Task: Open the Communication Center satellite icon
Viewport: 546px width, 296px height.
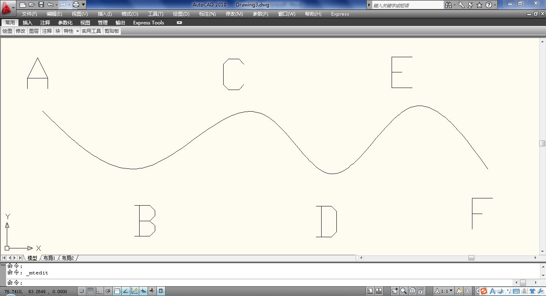Action: pyautogui.click(x=470, y=5)
